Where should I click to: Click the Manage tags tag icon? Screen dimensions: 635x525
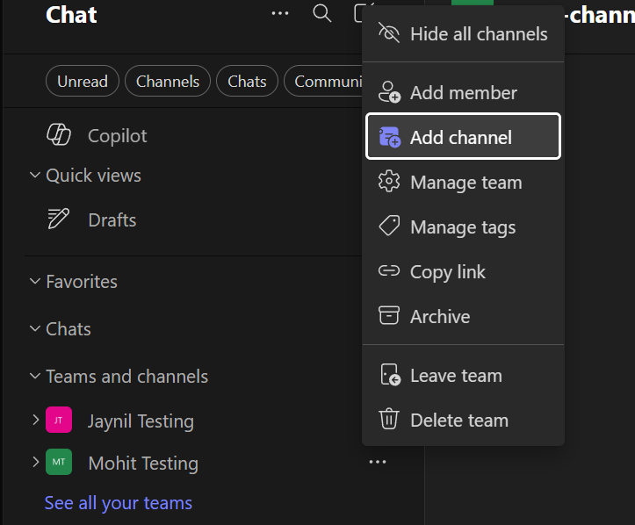click(x=389, y=226)
